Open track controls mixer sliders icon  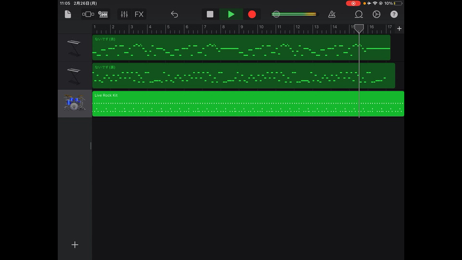124,14
